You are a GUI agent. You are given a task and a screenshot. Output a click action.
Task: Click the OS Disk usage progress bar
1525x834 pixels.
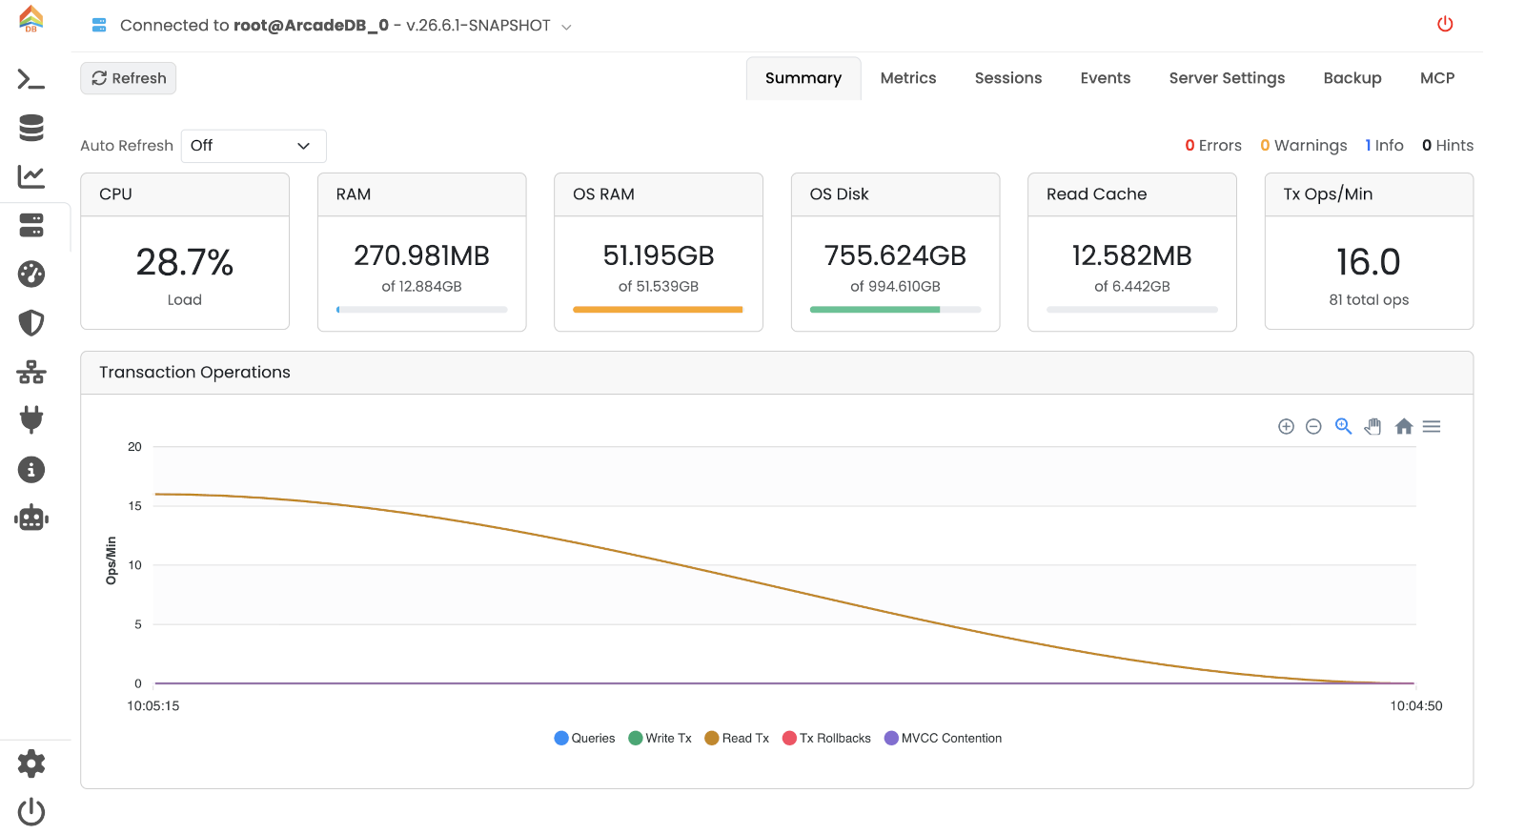(x=895, y=309)
